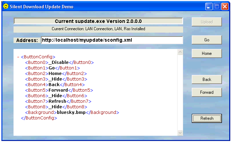Click the closing ButtonConfig tag
Image resolution: width=232 pixels, height=142 pixels.
[39, 118]
